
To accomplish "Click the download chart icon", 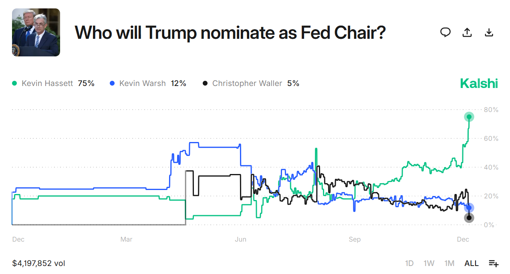I will pyautogui.click(x=489, y=32).
